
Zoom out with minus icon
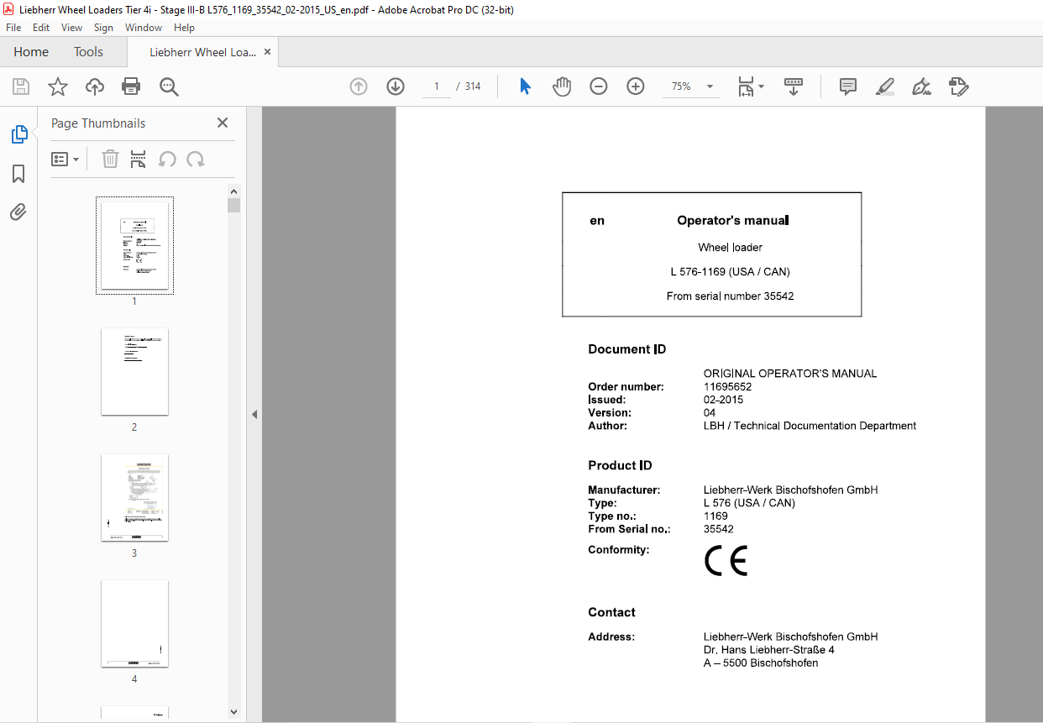598,86
